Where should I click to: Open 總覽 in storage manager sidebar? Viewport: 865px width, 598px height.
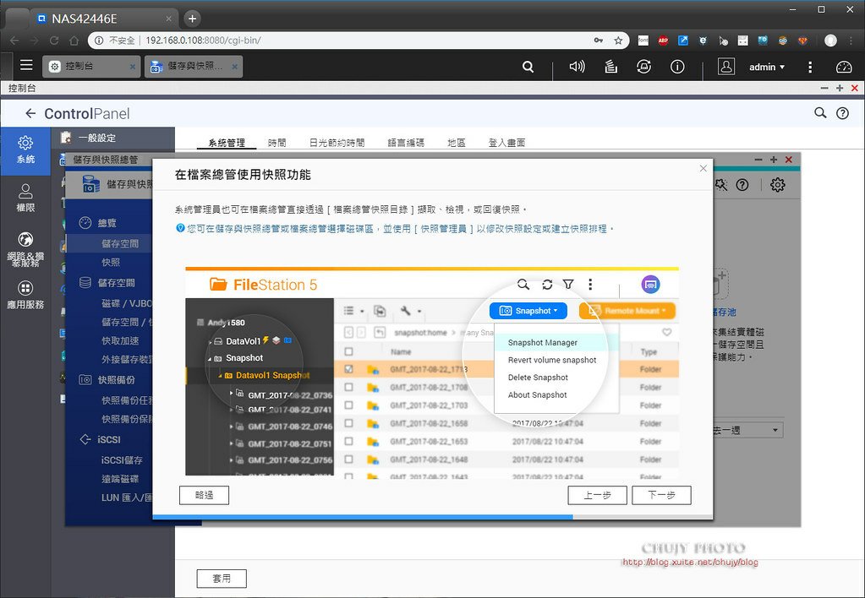point(109,223)
